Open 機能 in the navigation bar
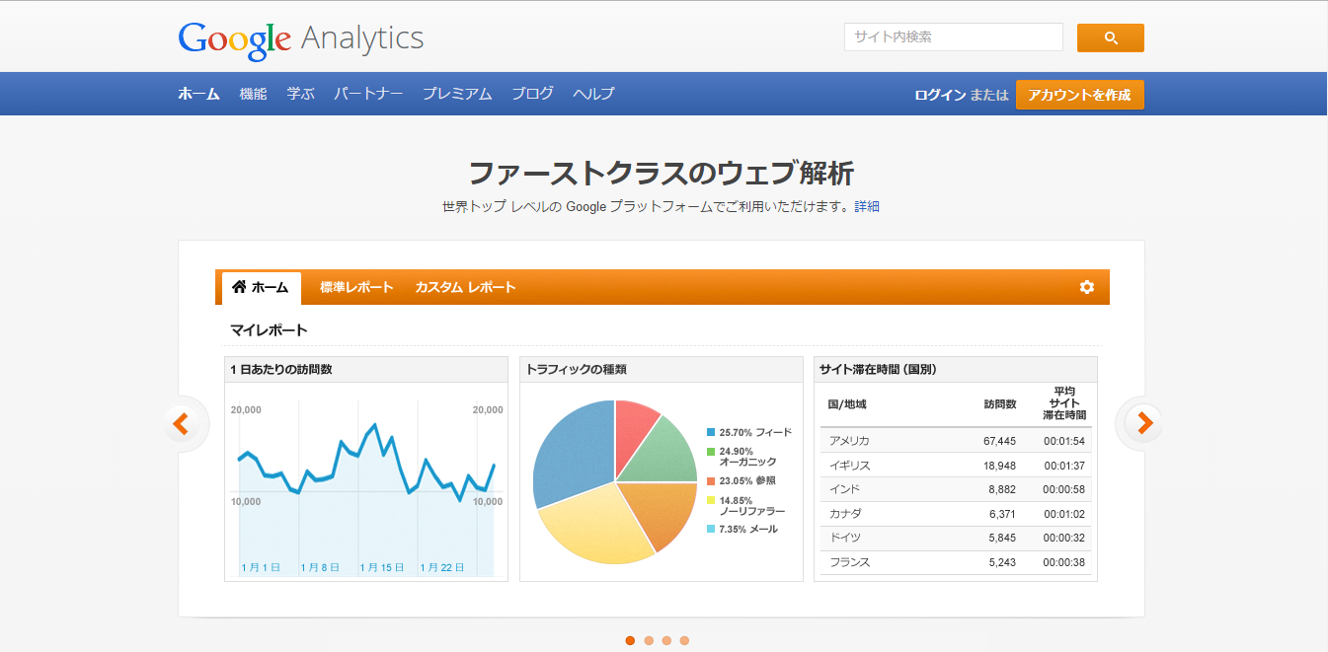Viewport: 1328px width, 652px height. pyautogui.click(x=253, y=94)
